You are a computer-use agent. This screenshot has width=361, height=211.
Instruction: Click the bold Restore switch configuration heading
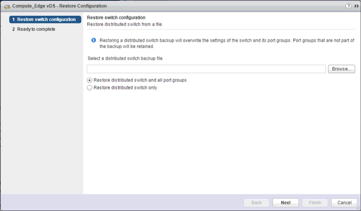tap(116, 18)
